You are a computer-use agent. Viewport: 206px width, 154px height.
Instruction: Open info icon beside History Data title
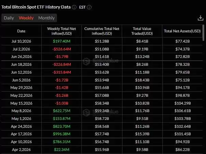(74, 7)
